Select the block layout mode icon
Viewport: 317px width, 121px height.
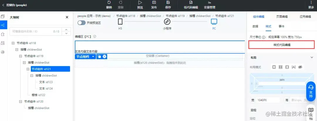274,67
